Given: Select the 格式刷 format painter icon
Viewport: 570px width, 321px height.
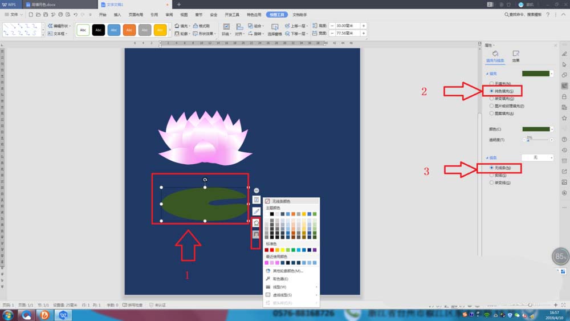Looking at the screenshot, I should pyautogui.click(x=201, y=26).
